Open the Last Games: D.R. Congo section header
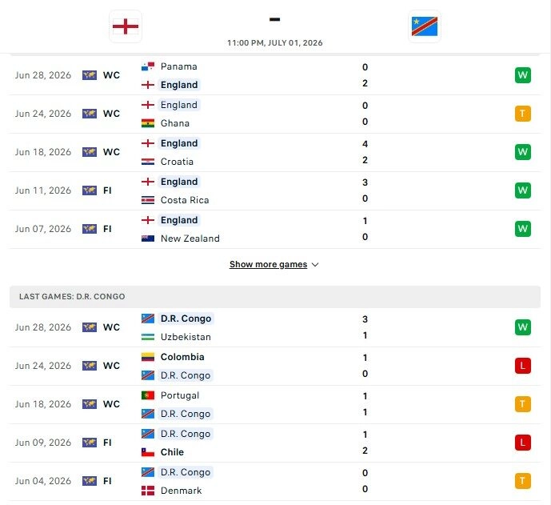The width and height of the screenshot is (551, 505). coord(275,297)
